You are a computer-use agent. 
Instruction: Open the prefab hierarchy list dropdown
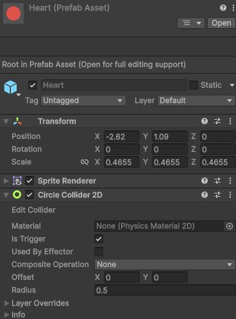(x=191, y=23)
